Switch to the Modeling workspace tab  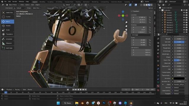(x=42, y=2)
